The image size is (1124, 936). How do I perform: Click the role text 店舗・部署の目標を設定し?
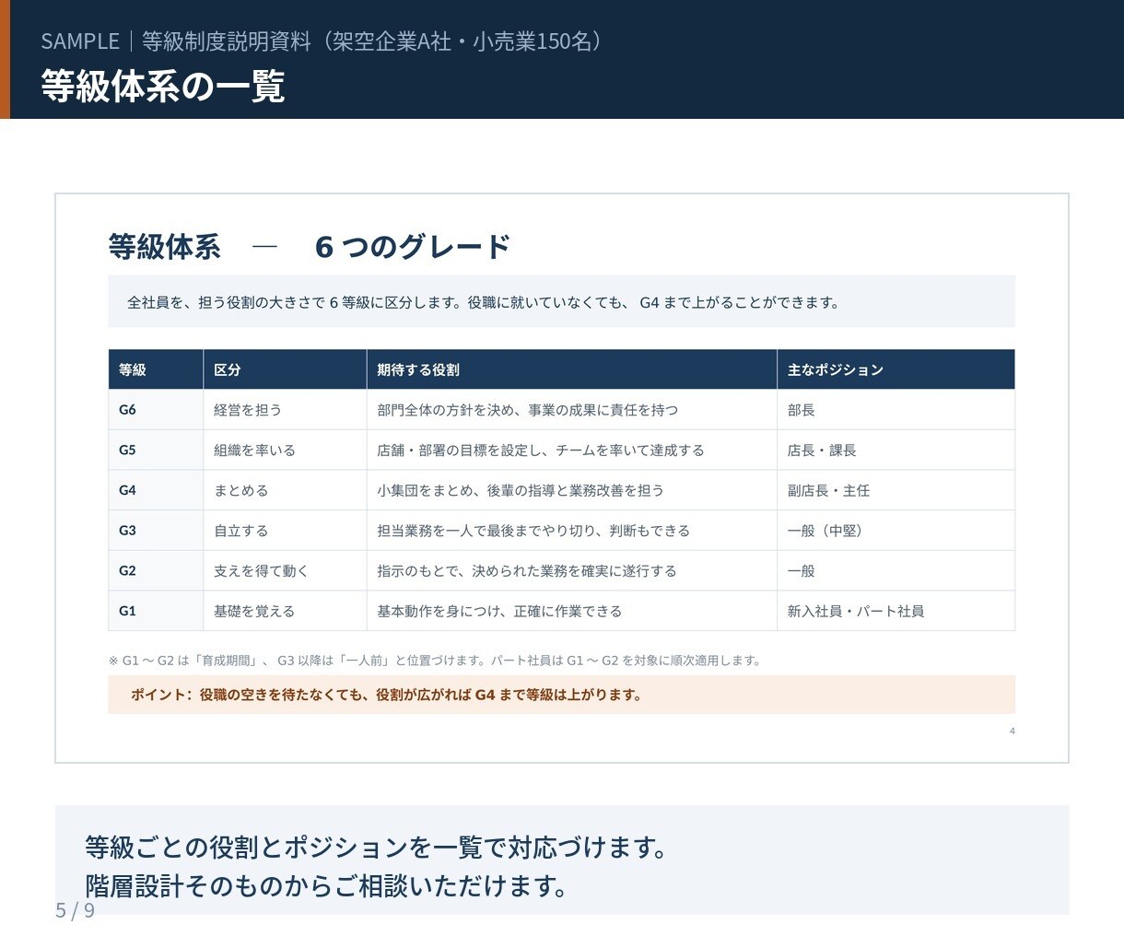541,450
